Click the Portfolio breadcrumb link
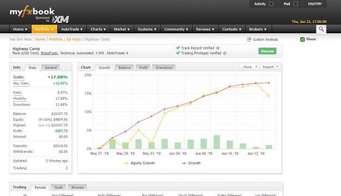This screenshot has width=341, height=196. coord(56,39)
